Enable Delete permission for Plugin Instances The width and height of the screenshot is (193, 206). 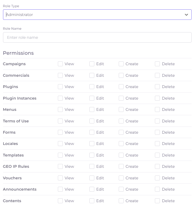click(157, 98)
